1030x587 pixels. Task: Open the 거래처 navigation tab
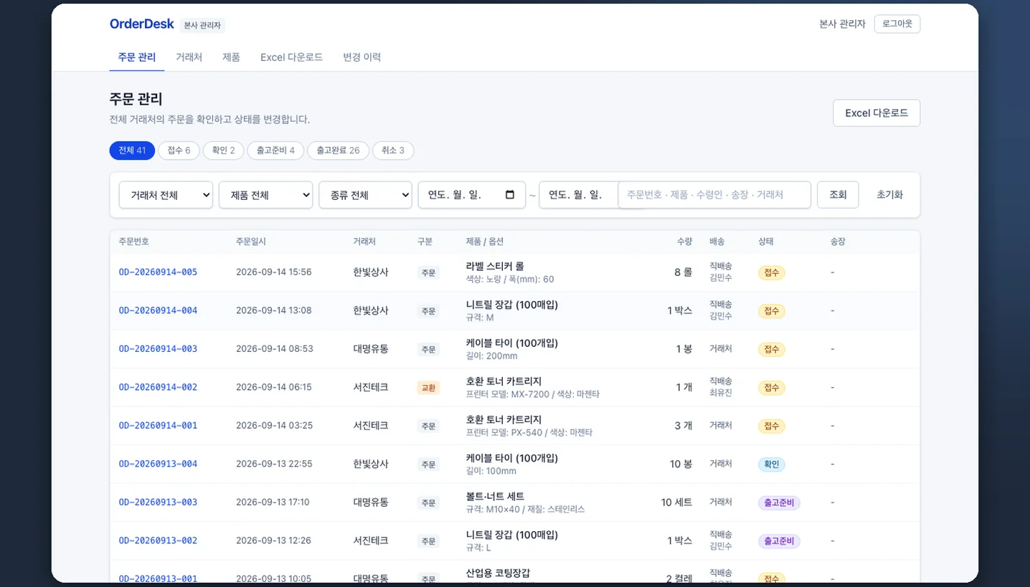189,57
